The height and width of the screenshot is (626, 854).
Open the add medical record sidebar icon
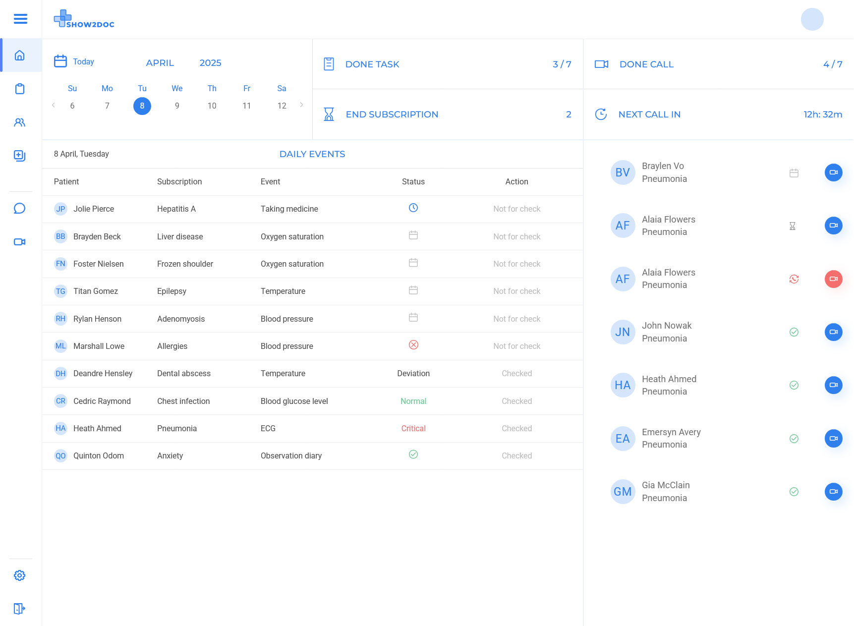(x=20, y=156)
